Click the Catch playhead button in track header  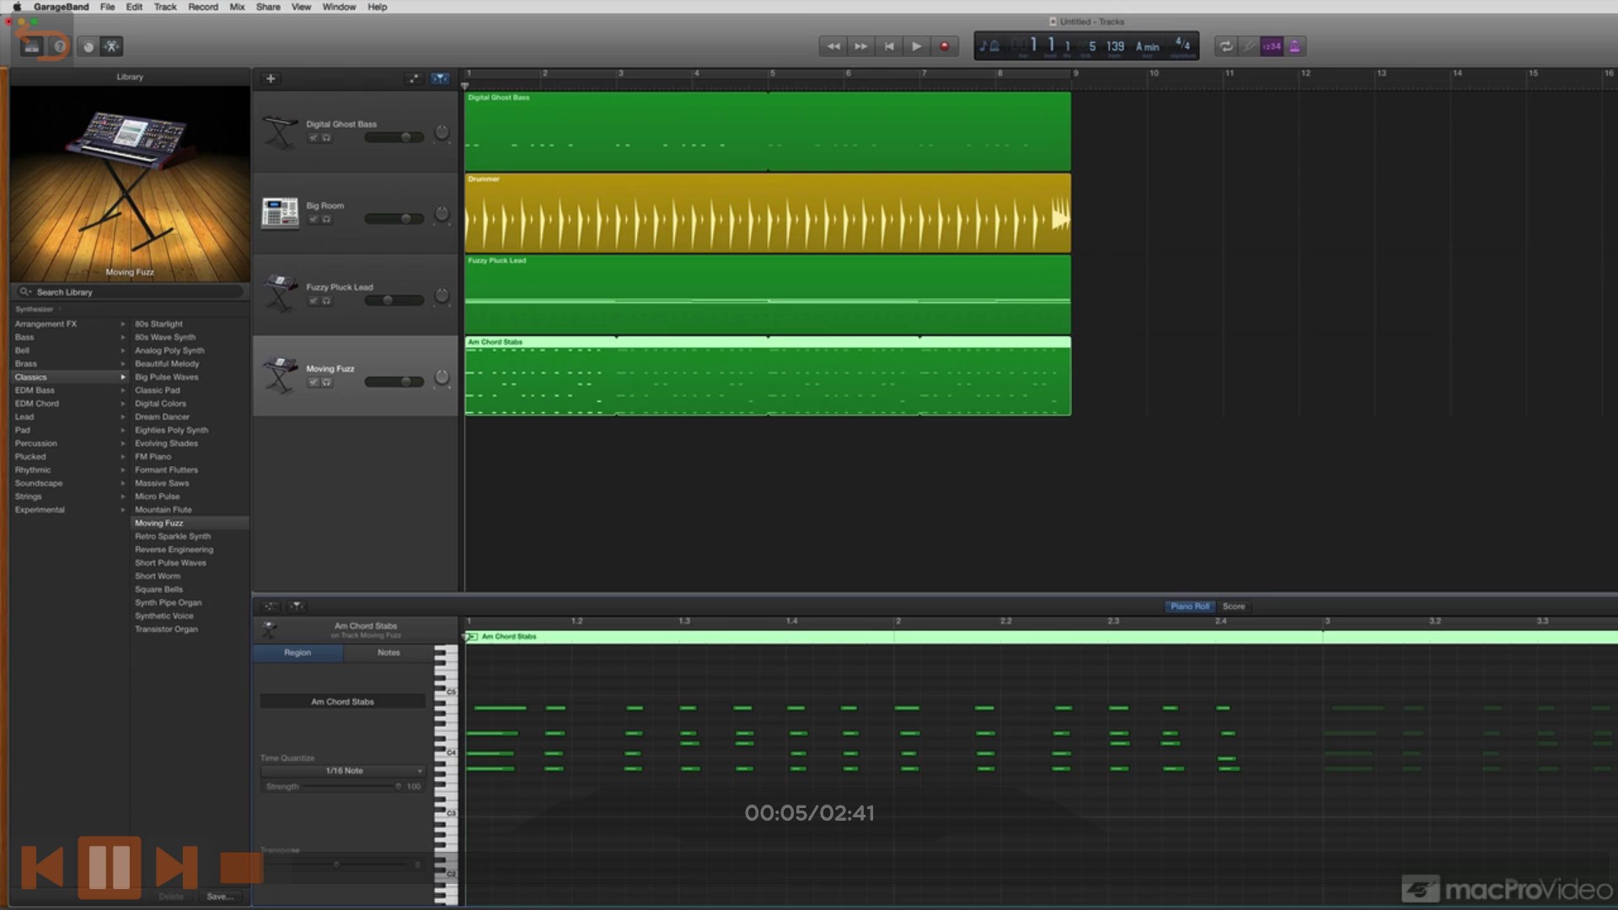click(x=440, y=78)
